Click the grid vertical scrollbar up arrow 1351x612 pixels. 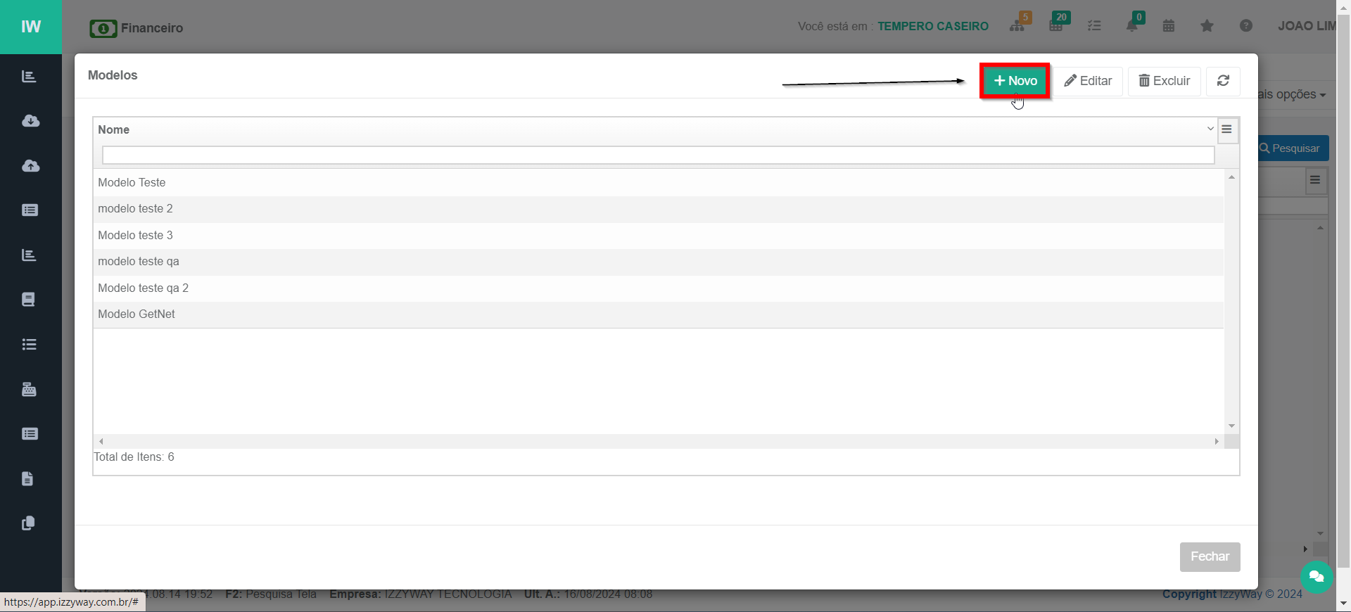tap(1231, 177)
